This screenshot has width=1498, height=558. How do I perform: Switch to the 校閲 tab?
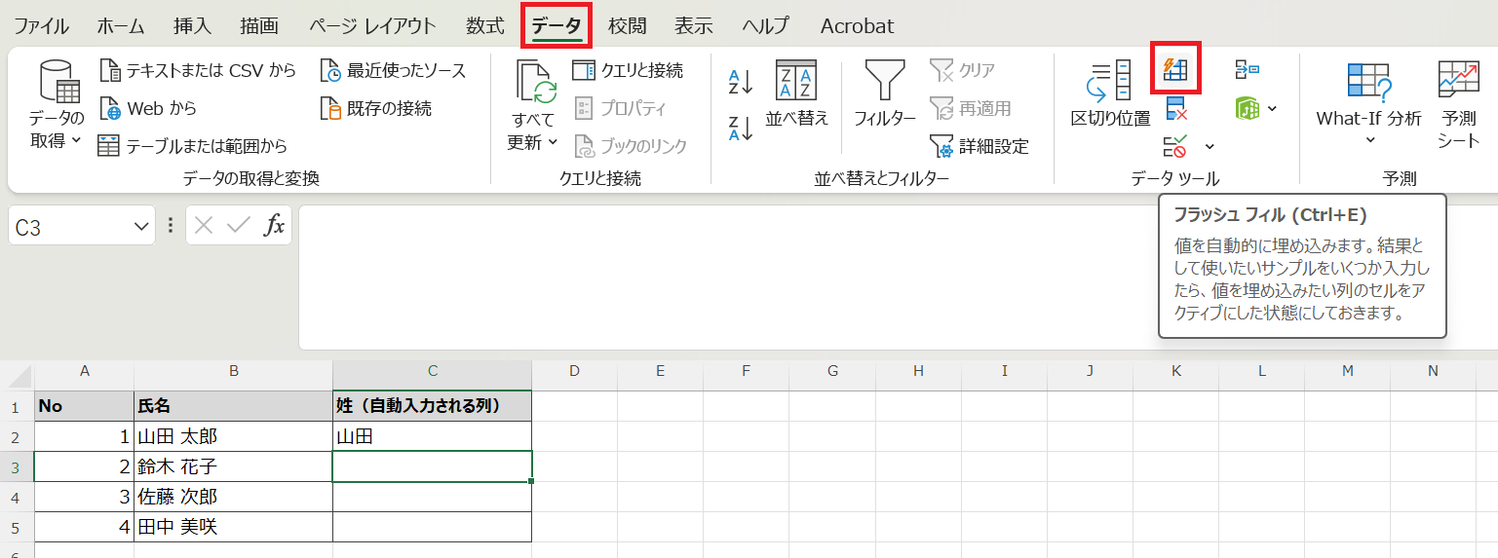627,26
